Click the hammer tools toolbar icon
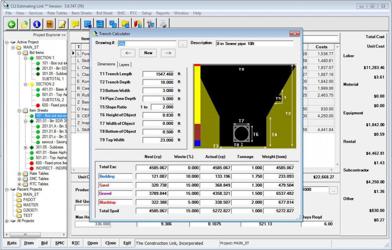Screen dimensions: 392x250 (x=151, y=24)
